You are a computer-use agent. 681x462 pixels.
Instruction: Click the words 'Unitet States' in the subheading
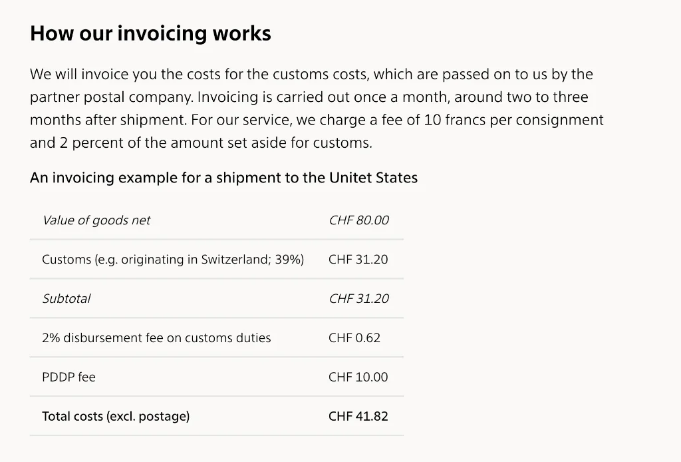[373, 178]
